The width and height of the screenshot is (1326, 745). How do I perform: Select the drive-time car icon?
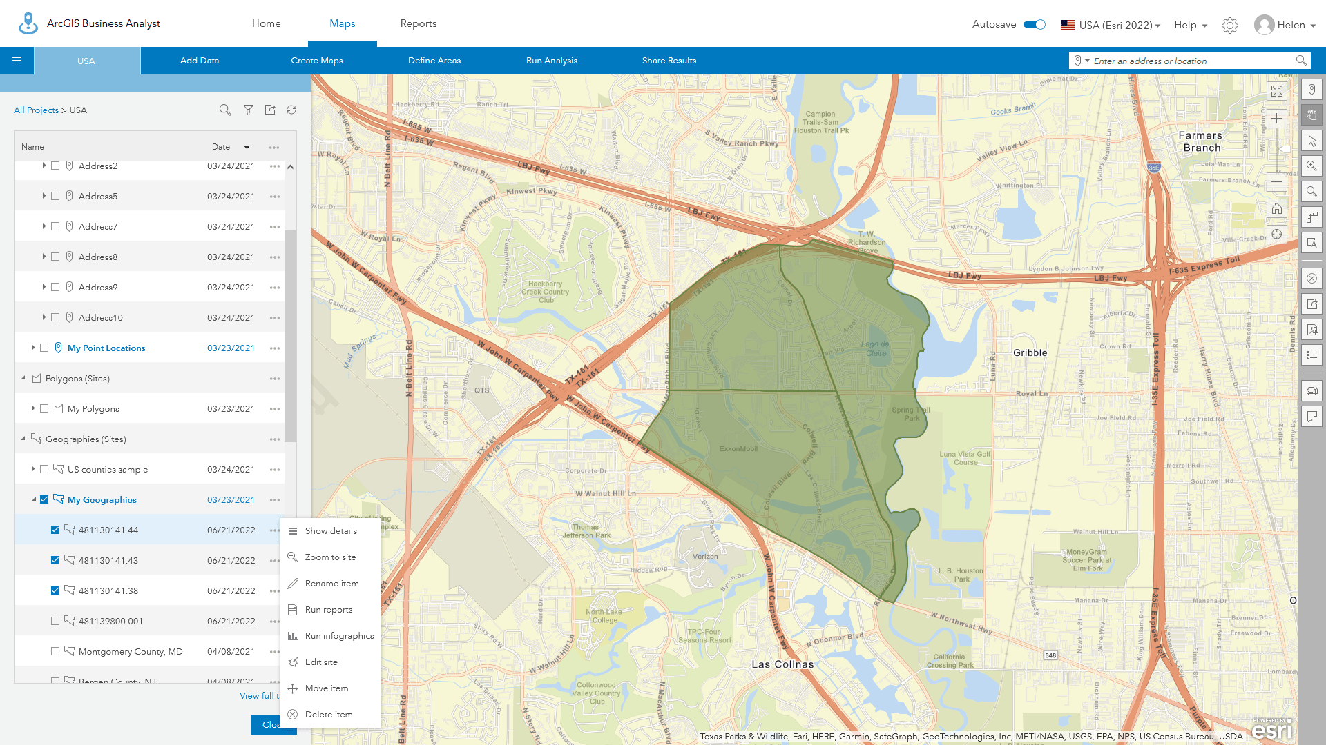(1311, 390)
